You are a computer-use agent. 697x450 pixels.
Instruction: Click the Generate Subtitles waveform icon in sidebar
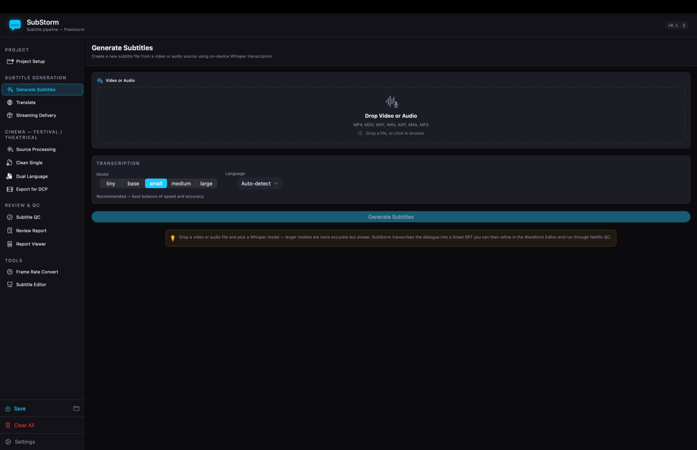point(10,90)
